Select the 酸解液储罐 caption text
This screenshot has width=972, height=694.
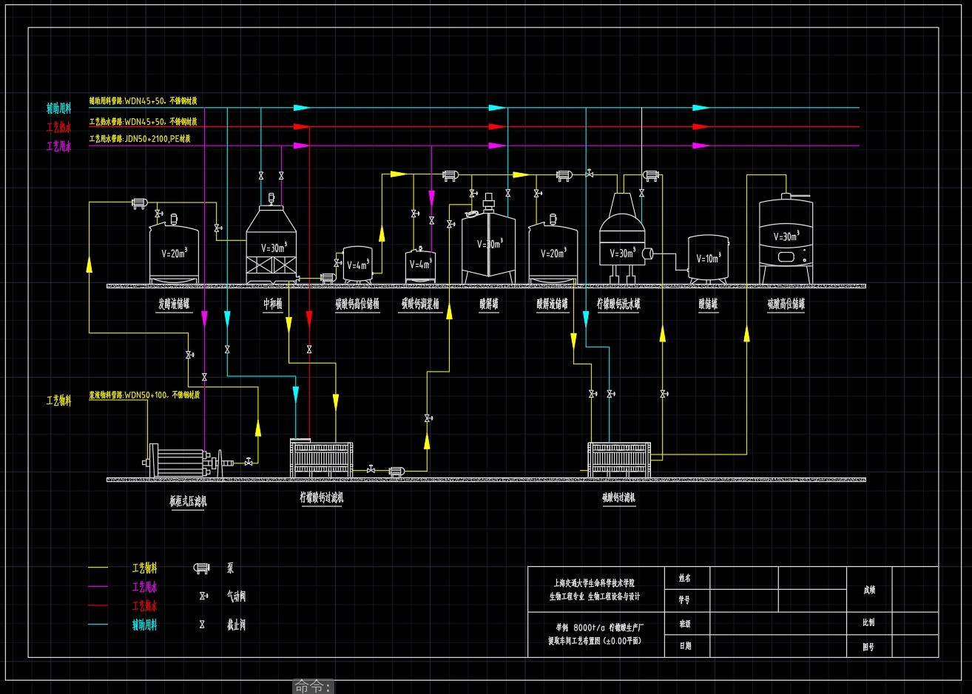pyautogui.click(x=553, y=305)
